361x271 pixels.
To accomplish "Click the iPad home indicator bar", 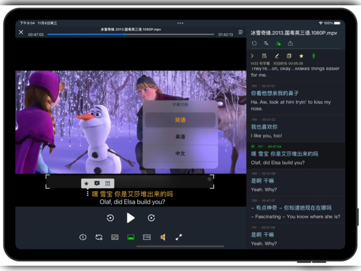I will coord(180,246).
